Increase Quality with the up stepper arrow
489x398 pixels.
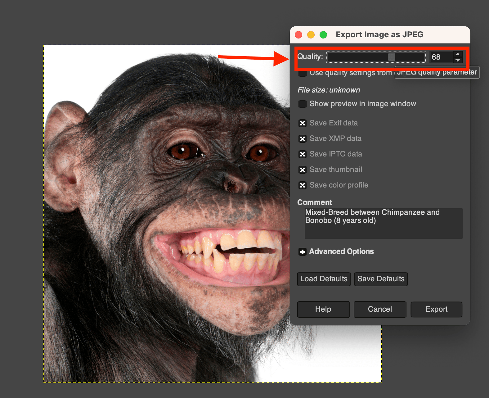pyautogui.click(x=458, y=54)
